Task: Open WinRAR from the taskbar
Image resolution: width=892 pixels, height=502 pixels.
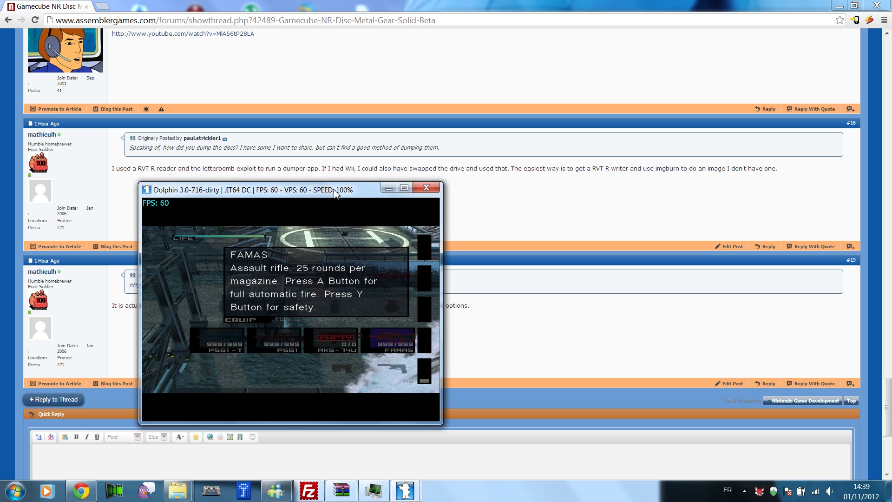Action: 341,491
